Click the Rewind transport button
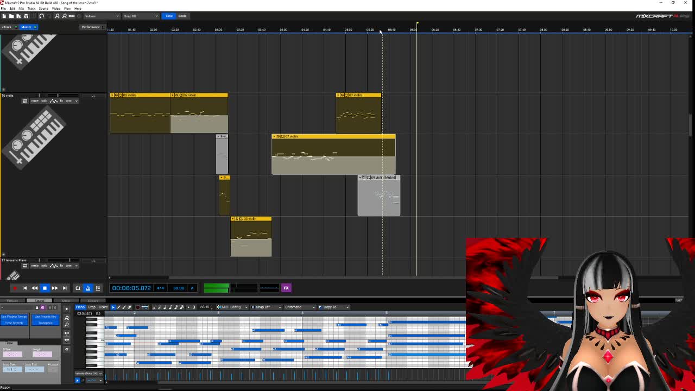The width and height of the screenshot is (695, 391). (x=34, y=288)
